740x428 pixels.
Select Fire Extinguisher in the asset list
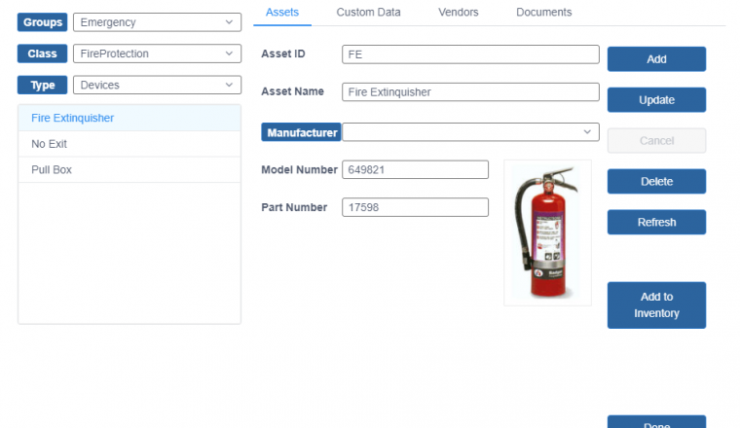point(129,118)
